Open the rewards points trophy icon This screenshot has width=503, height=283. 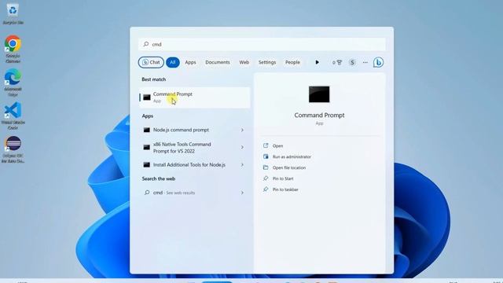pyautogui.click(x=337, y=62)
